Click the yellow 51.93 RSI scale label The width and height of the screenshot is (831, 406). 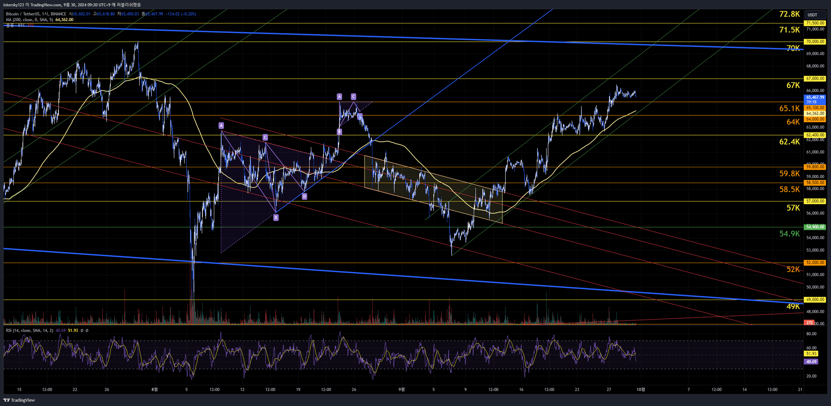pyautogui.click(x=811, y=354)
